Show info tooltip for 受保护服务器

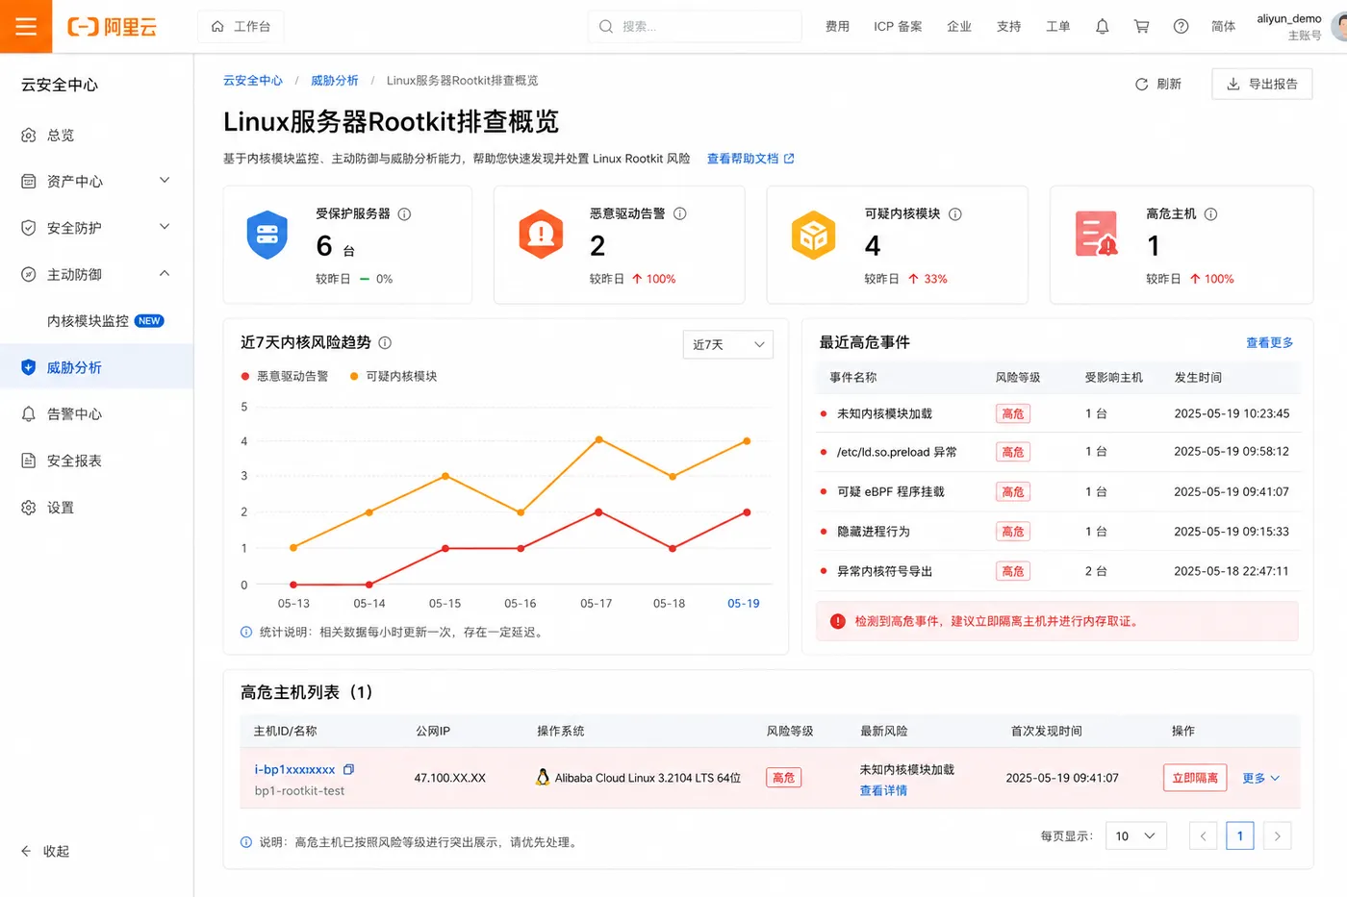click(405, 214)
